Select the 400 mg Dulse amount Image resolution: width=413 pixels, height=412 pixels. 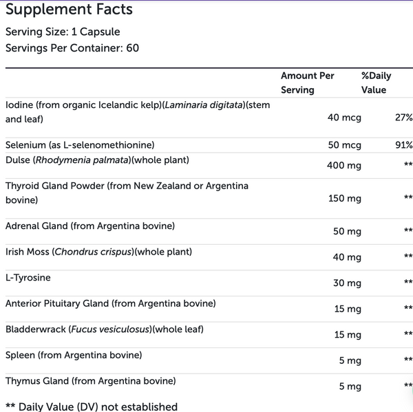tap(344, 166)
